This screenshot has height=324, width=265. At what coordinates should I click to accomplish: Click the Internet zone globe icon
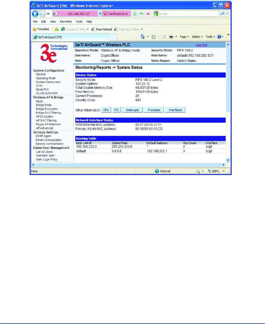tap(157, 171)
